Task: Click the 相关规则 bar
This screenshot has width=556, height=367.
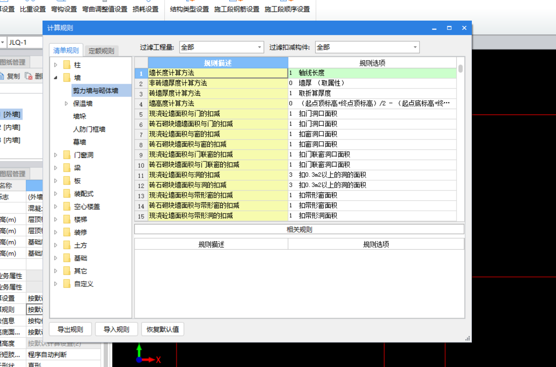Action: pos(299,229)
